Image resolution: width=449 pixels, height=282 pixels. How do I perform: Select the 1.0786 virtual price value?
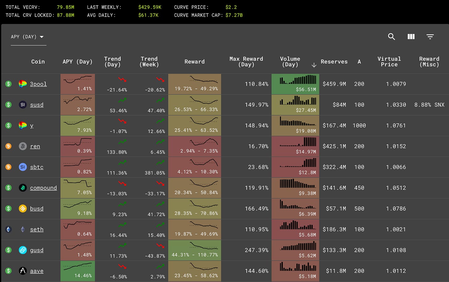(396, 209)
